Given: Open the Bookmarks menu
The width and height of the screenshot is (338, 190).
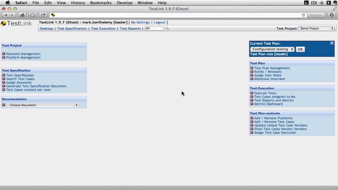Looking at the screenshot, I should point(101,3).
